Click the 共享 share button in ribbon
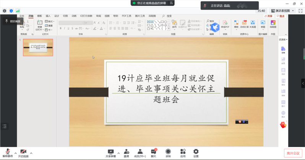This screenshot has width=305, height=160. 269,16
